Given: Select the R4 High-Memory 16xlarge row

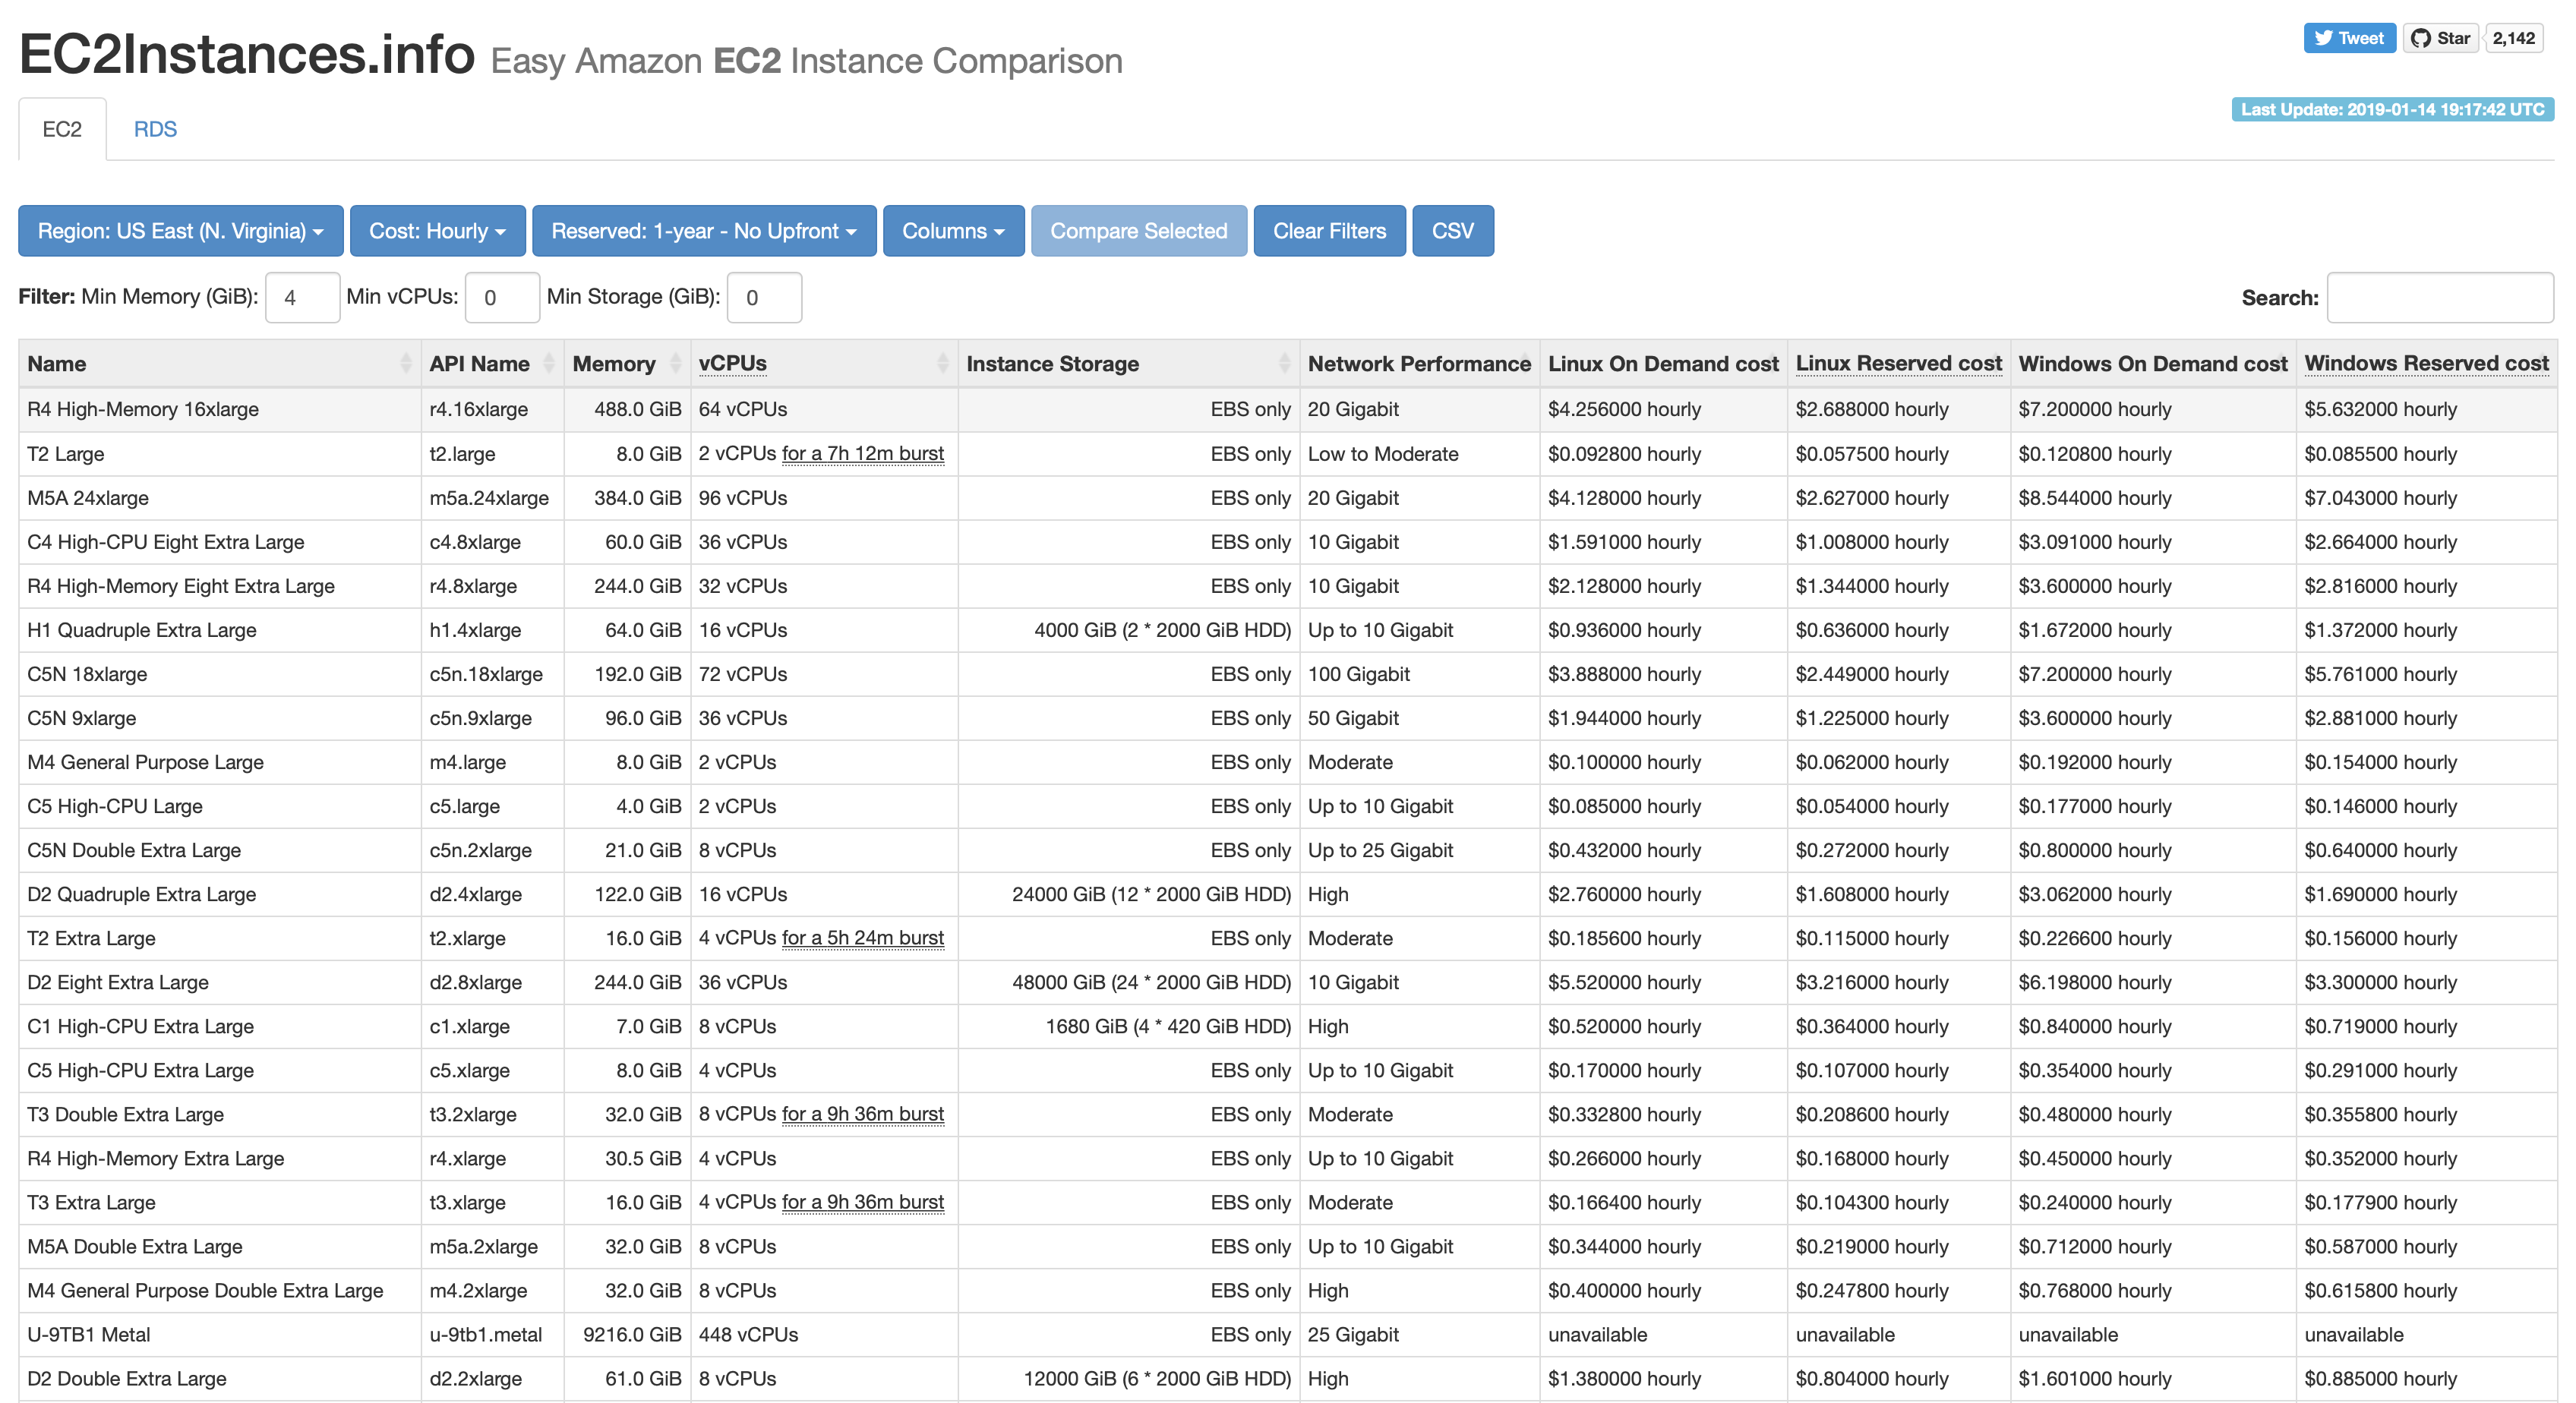Looking at the screenshot, I should [x=1288, y=410].
